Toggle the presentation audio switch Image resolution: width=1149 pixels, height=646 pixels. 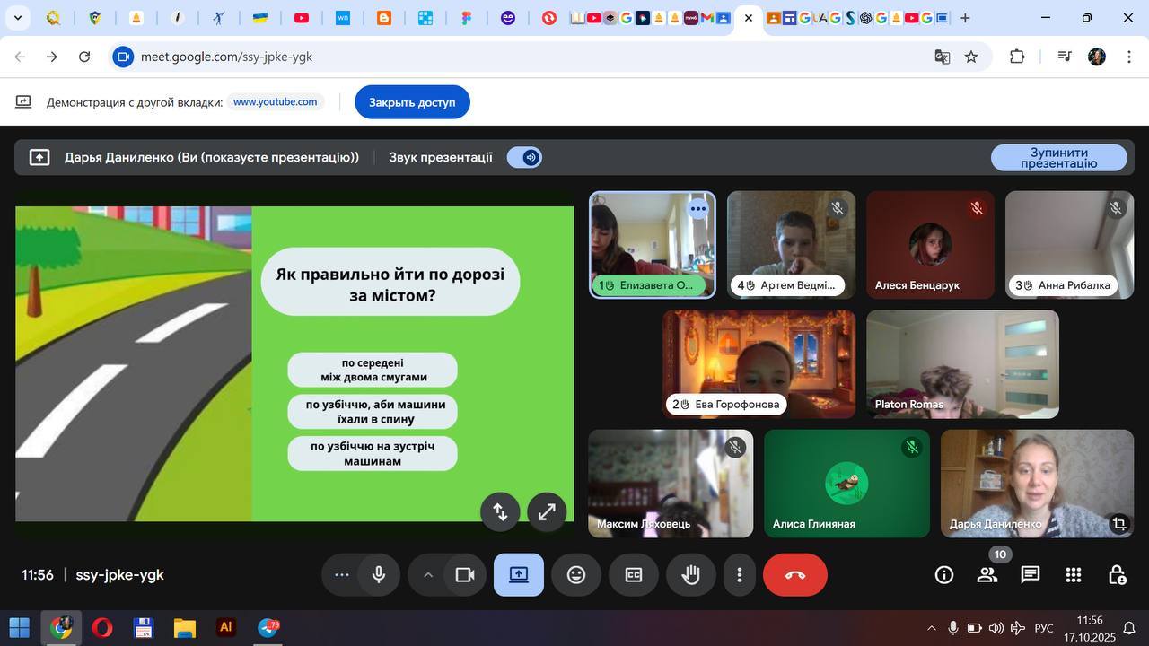(524, 157)
